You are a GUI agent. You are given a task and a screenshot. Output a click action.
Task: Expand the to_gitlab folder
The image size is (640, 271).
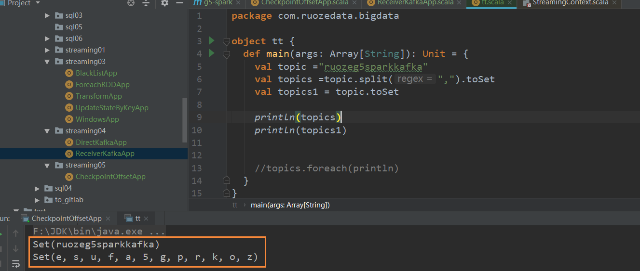coord(37,200)
